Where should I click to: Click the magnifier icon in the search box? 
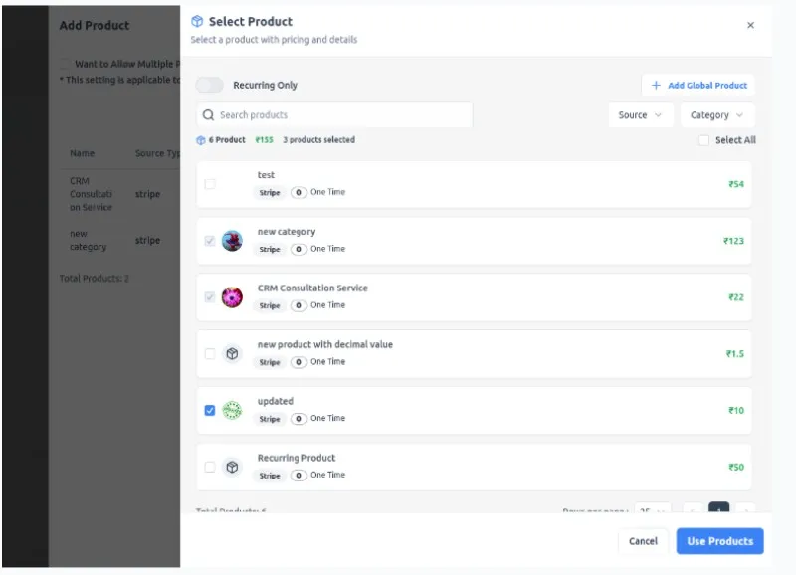coord(208,115)
